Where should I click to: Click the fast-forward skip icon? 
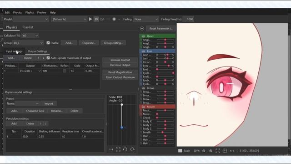(x=102, y=19)
